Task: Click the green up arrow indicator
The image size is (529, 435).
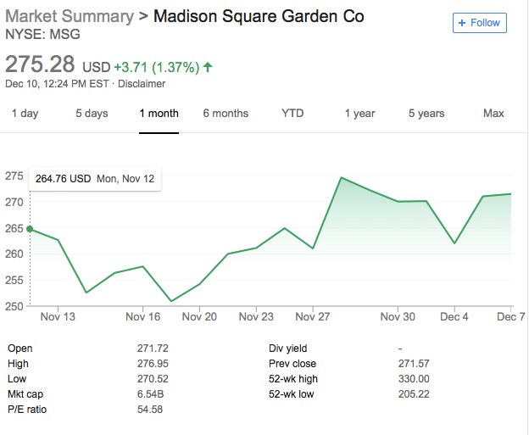Action: [209, 65]
